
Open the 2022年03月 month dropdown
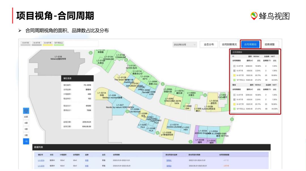click(x=185, y=44)
